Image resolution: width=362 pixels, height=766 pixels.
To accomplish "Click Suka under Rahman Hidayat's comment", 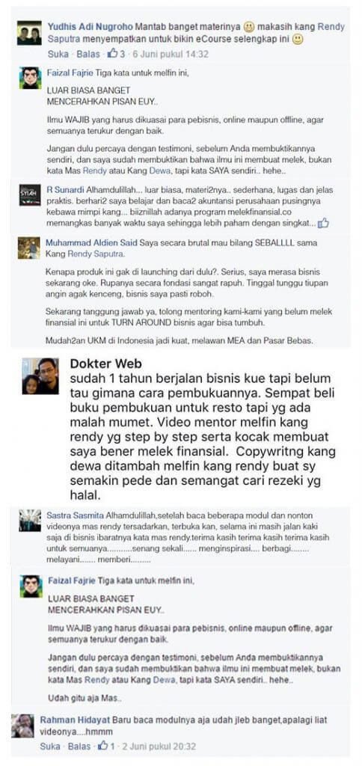I will click(x=50, y=746).
